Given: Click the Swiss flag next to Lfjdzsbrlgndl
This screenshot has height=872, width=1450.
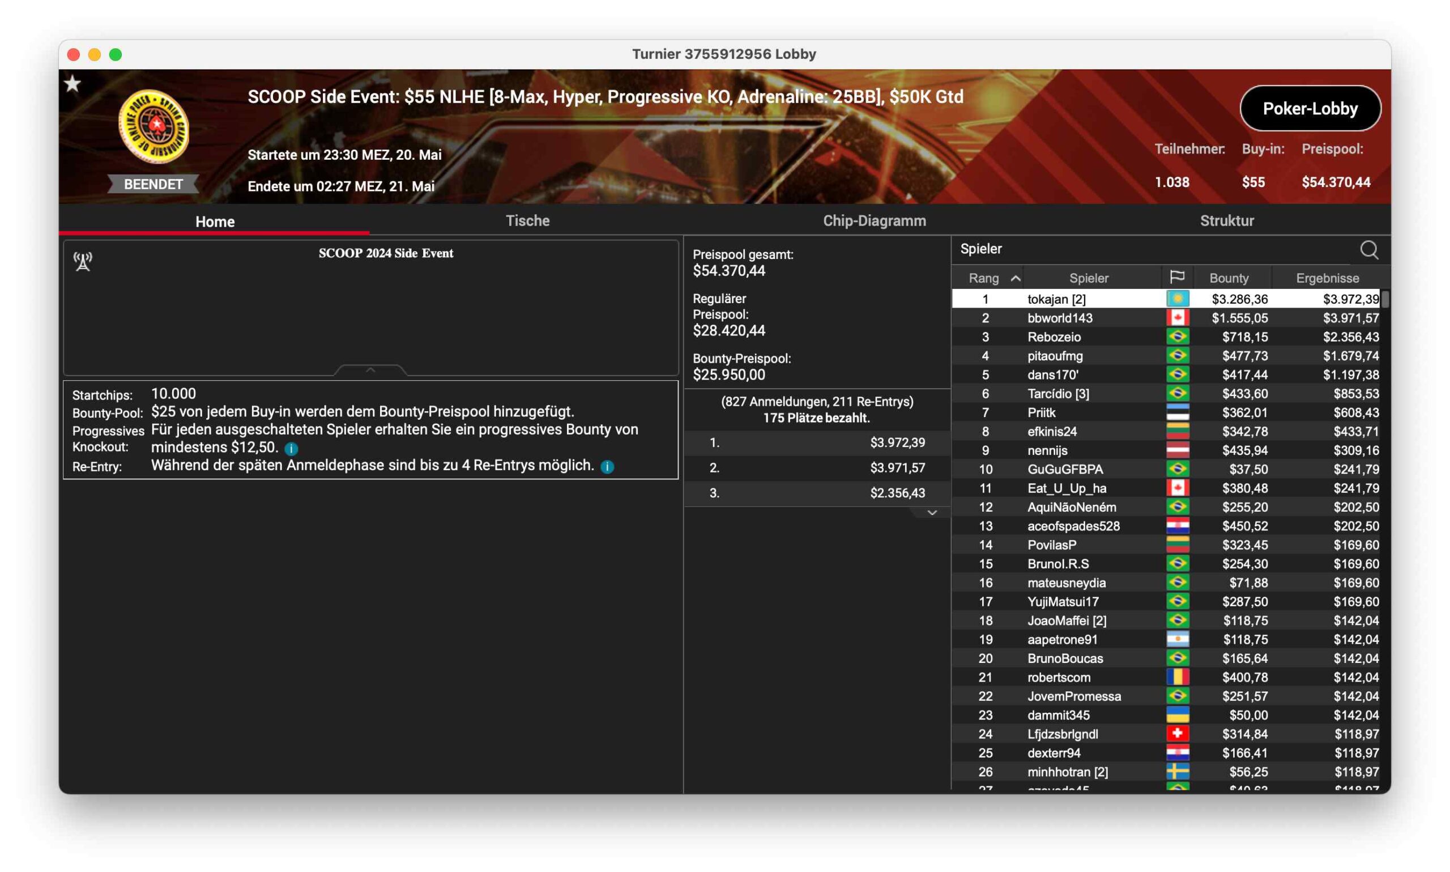Looking at the screenshot, I should (x=1177, y=733).
